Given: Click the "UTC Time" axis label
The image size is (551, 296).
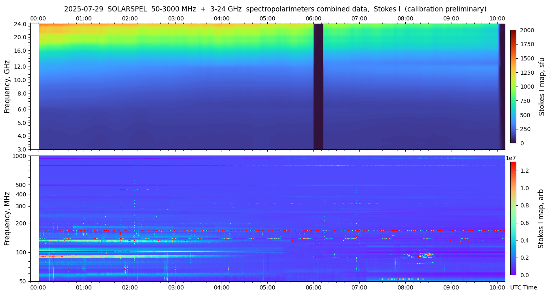Looking at the screenshot, I should coord(523,287).
